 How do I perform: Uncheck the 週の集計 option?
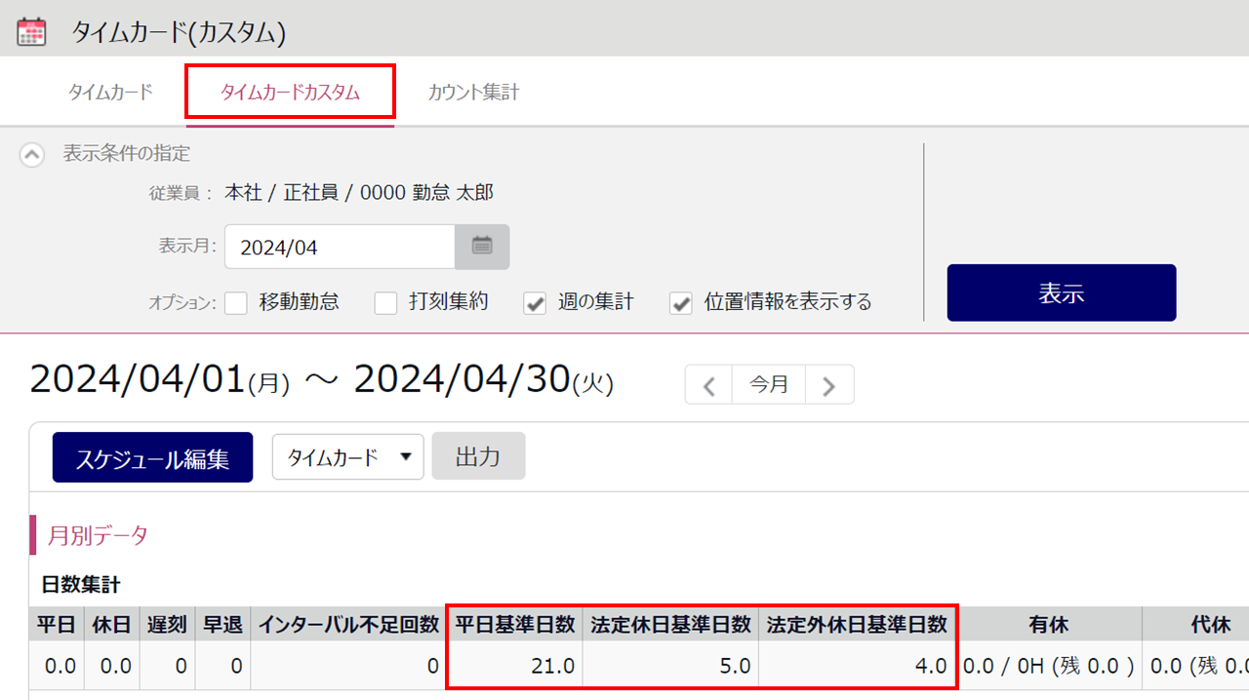coord(535,302)
